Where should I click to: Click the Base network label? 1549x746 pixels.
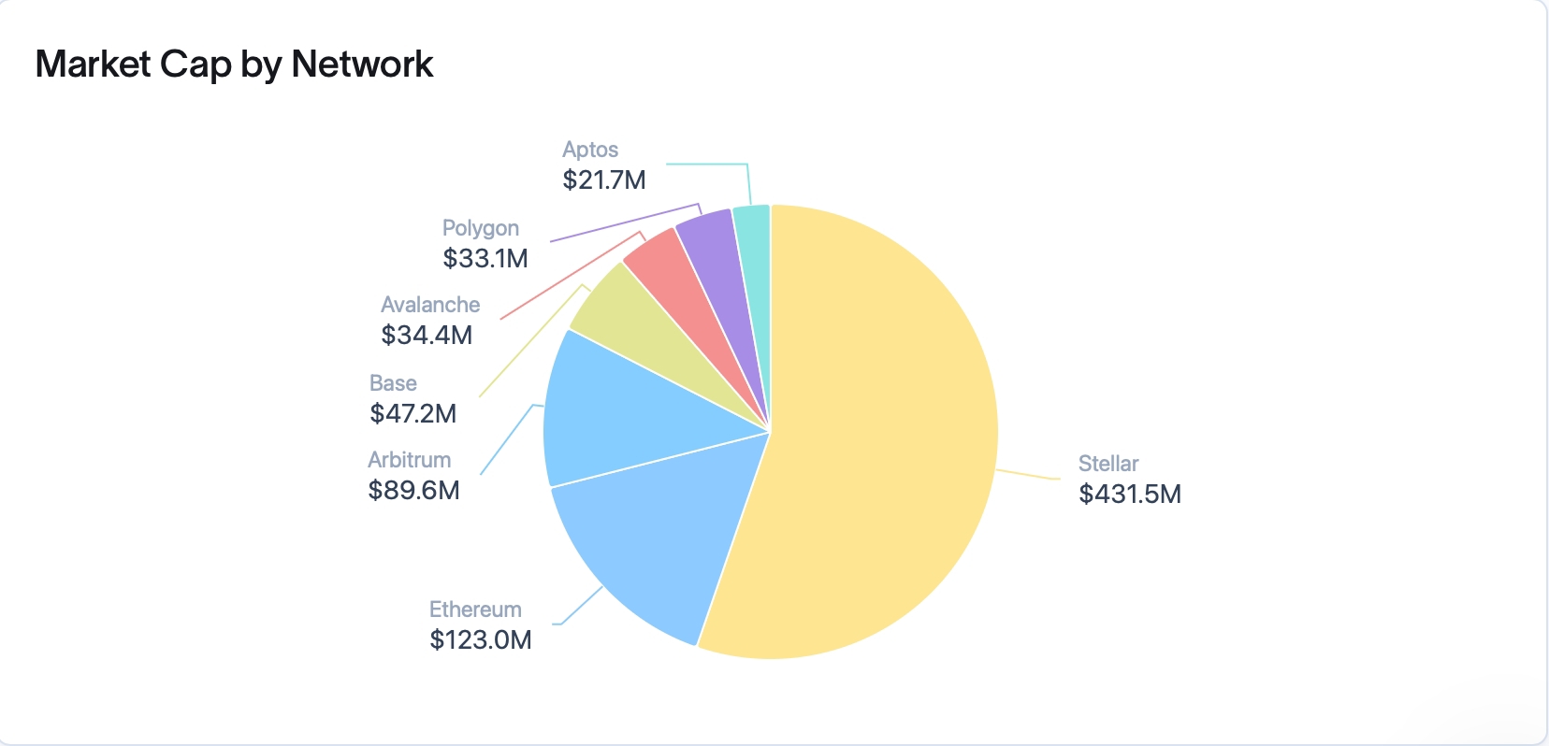coord(393,383)
